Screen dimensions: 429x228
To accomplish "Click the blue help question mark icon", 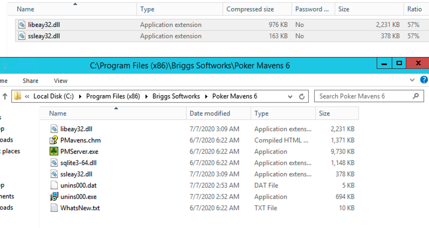I will tap(424, 80).
